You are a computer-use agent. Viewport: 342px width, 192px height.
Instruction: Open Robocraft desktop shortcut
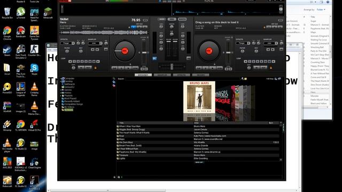7,181
